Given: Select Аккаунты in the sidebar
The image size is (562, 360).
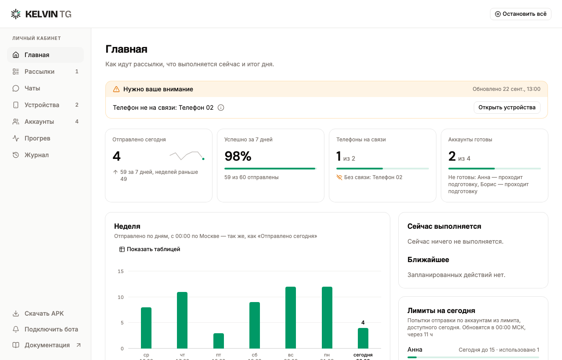Looking at the screenshot, I should click(45, 122).
